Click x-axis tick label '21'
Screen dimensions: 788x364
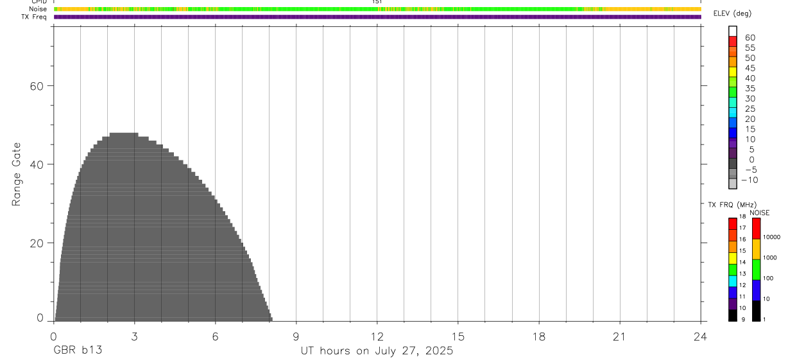coord(620,336)
